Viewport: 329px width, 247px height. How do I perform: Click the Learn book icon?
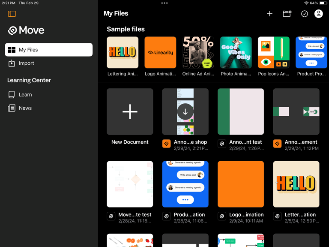12,95
